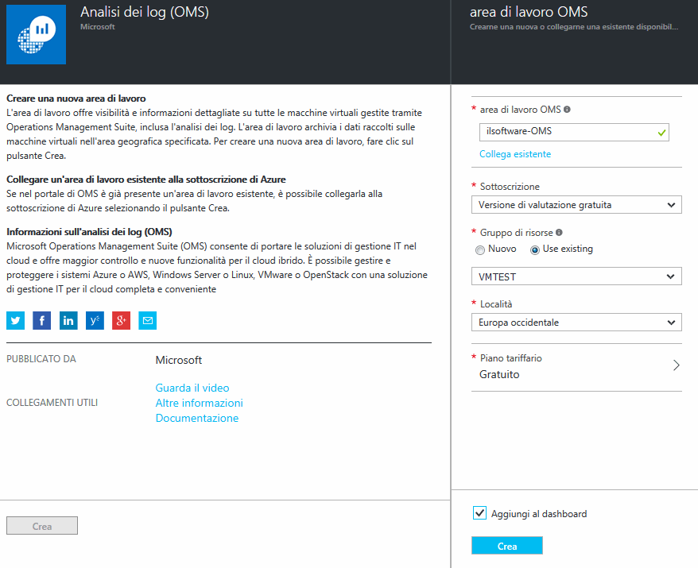Screen dimensions: 698x568
Task: Open the Documentazione link
Action: [196, 418]
